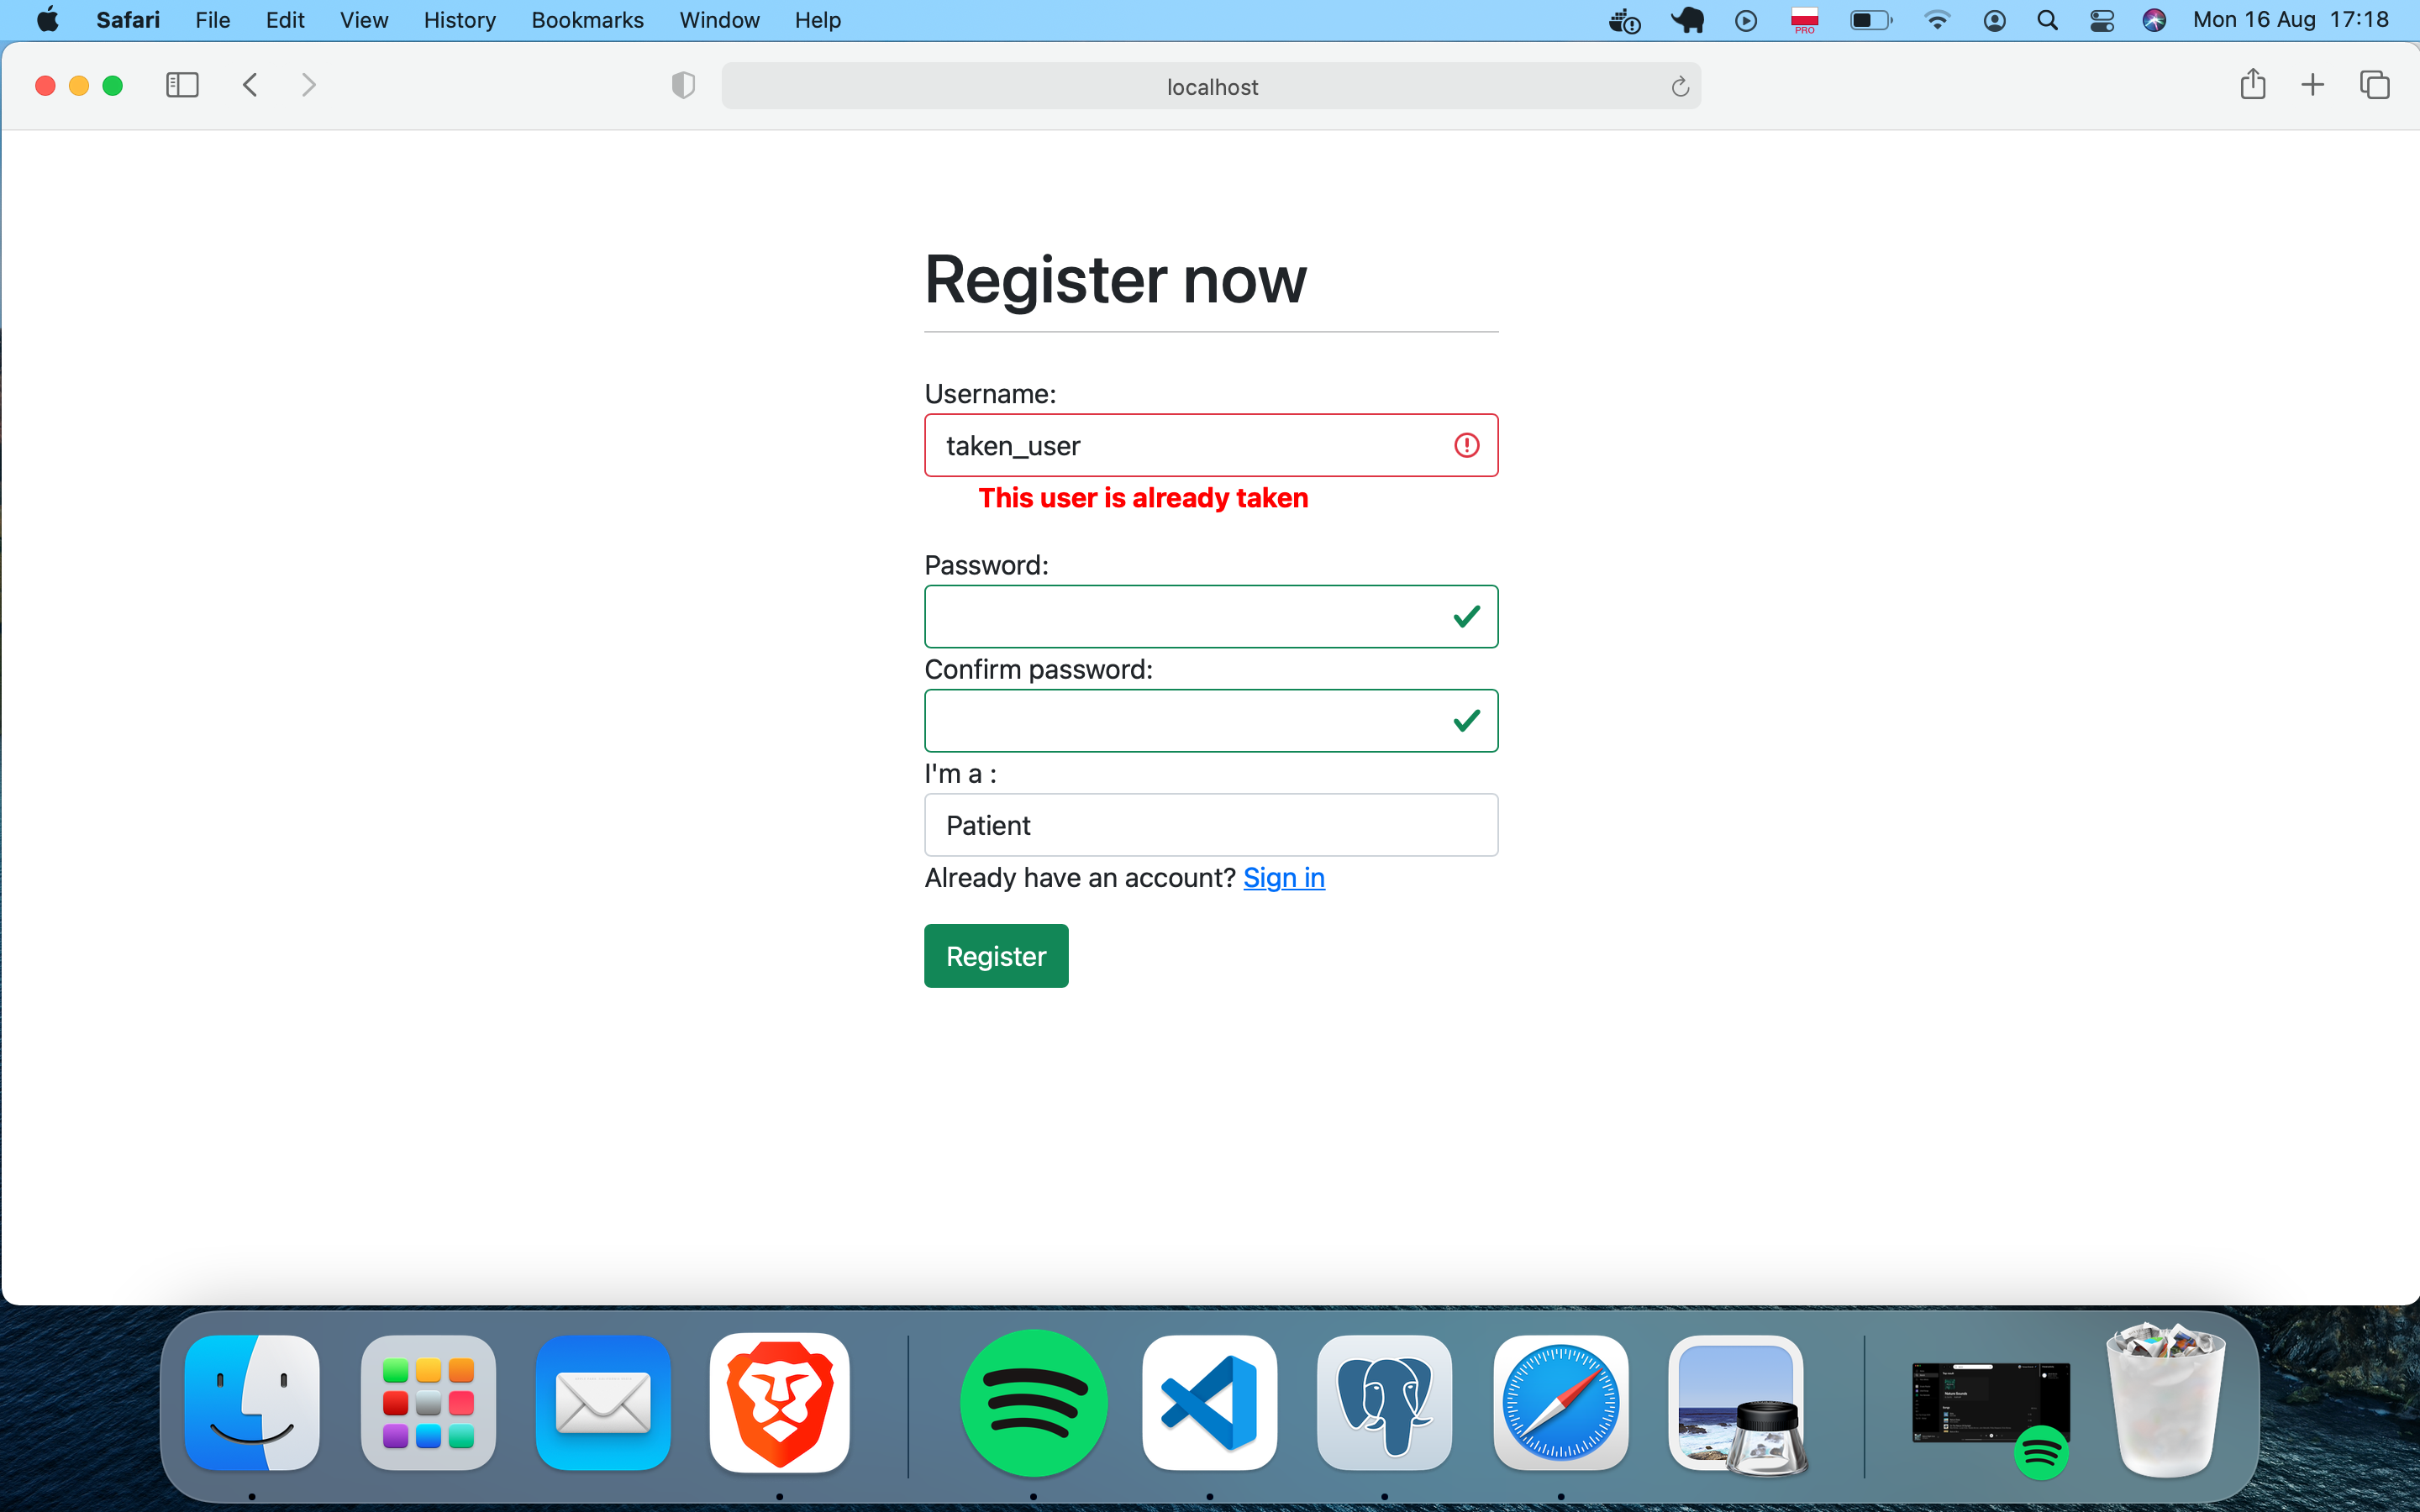Launch Visual Studio Code from the Dock
Screen dimensions: 2420x1512
pos(1209,1404)
